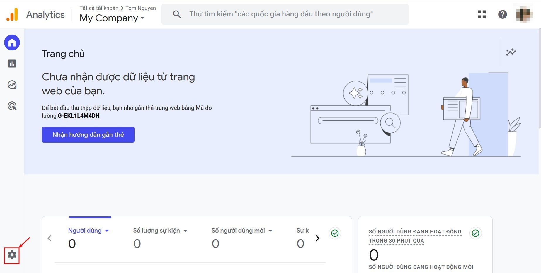
Task: Open the Help question mark icon
Action: (503, 14)
